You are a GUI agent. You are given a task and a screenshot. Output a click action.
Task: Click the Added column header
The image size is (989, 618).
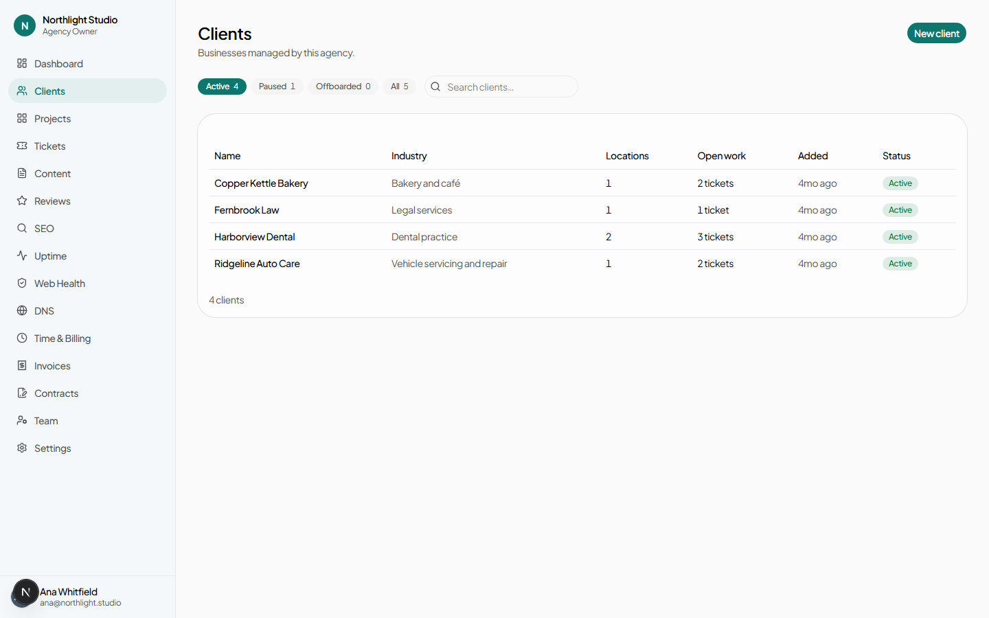point(812,156)
